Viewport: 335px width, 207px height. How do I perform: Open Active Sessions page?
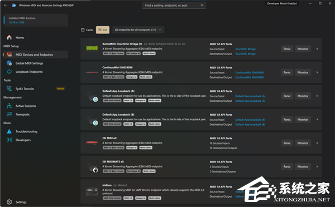[x=36, y=106]
